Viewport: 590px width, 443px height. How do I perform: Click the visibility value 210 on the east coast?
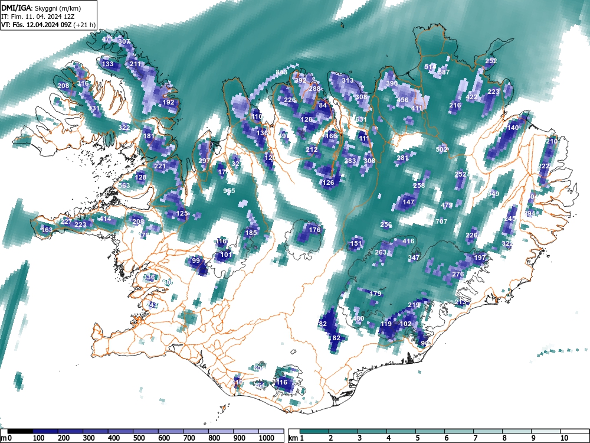(x=552, y=141)
